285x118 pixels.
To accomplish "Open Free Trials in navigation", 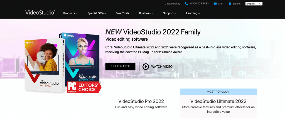I will tap(122, 13).
